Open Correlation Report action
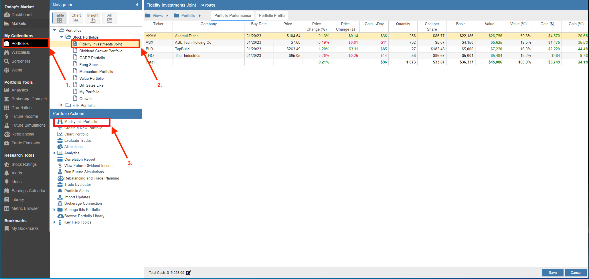Screen dimensions: 589x279 80,159
